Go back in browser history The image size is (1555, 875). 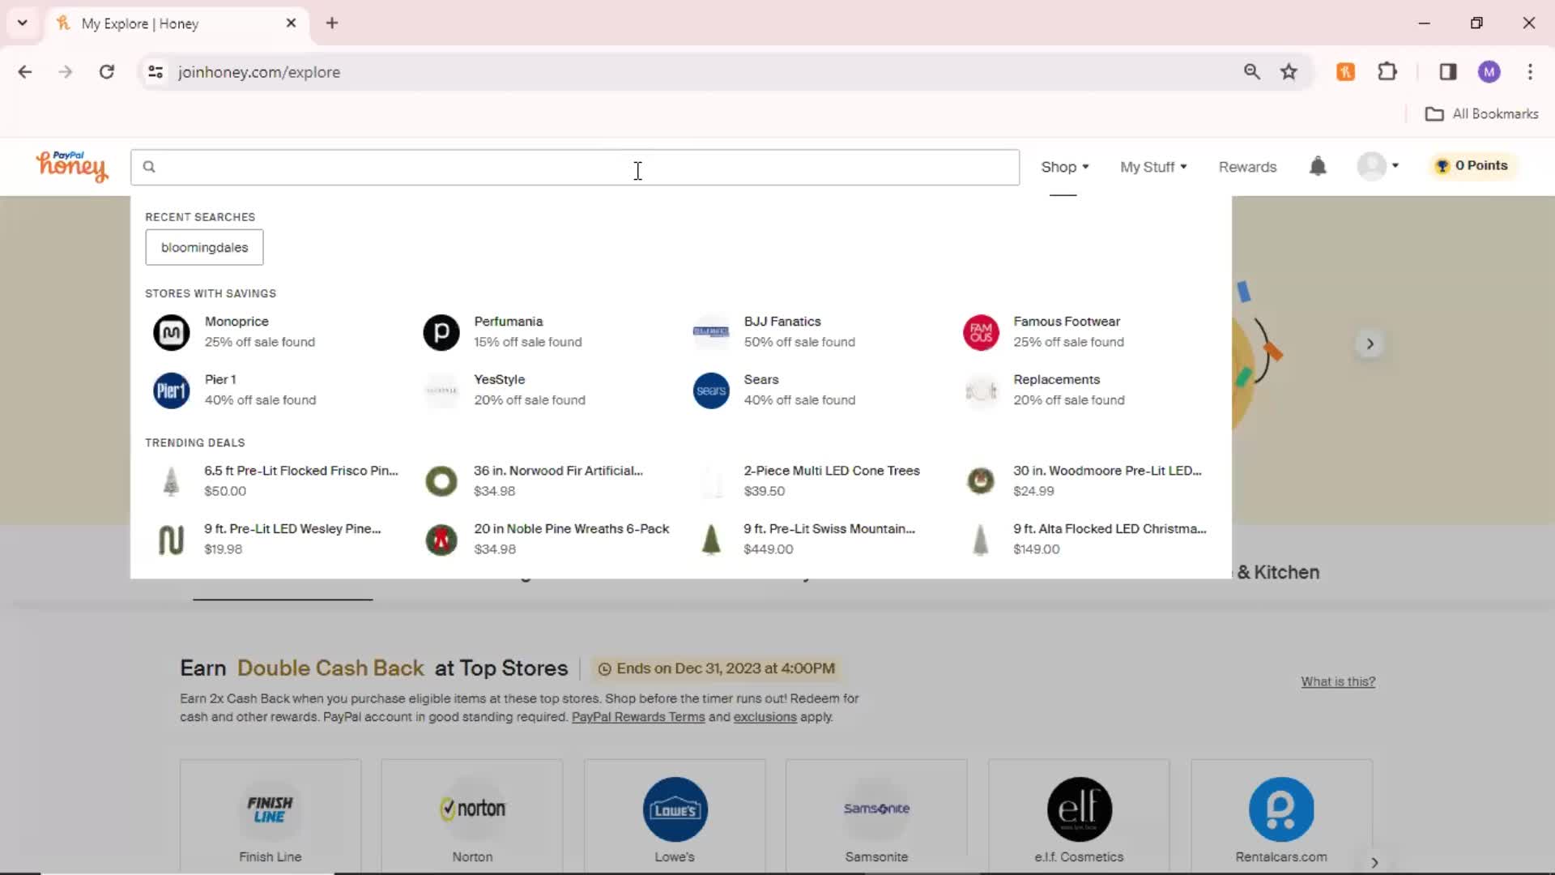click(x=25, y=72)
